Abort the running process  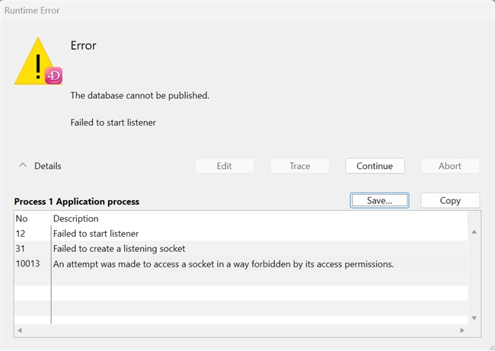(449, 165)
